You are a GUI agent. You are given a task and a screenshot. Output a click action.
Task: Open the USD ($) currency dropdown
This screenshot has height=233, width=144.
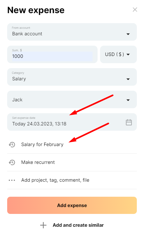tap(118, 54)
